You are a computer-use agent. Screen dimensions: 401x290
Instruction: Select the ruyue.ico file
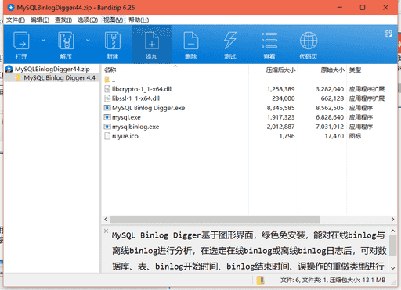[x=125, y=136]
